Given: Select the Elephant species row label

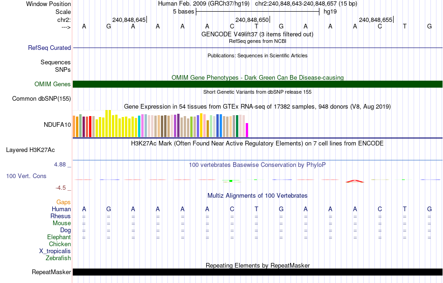Looking at the screenshot, I should click(59, 237).
